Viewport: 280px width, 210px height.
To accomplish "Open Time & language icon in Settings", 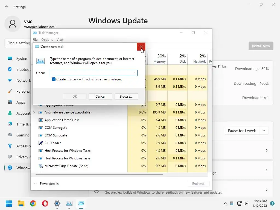I will pos(10,124).
